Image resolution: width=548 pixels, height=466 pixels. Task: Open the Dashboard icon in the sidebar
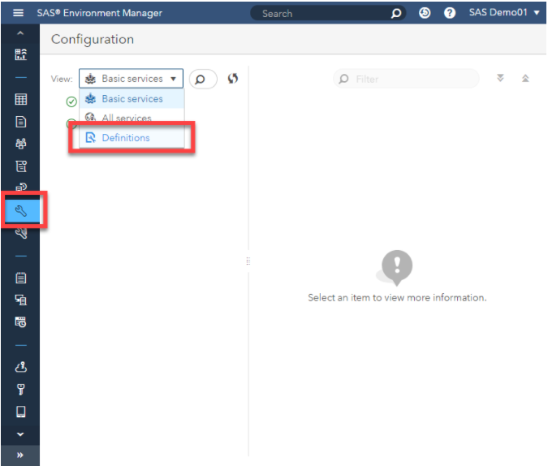[x=20, y=54]
